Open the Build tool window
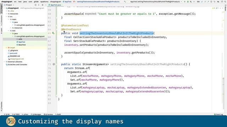The image size is (227, 127). [x=58, y=114]
